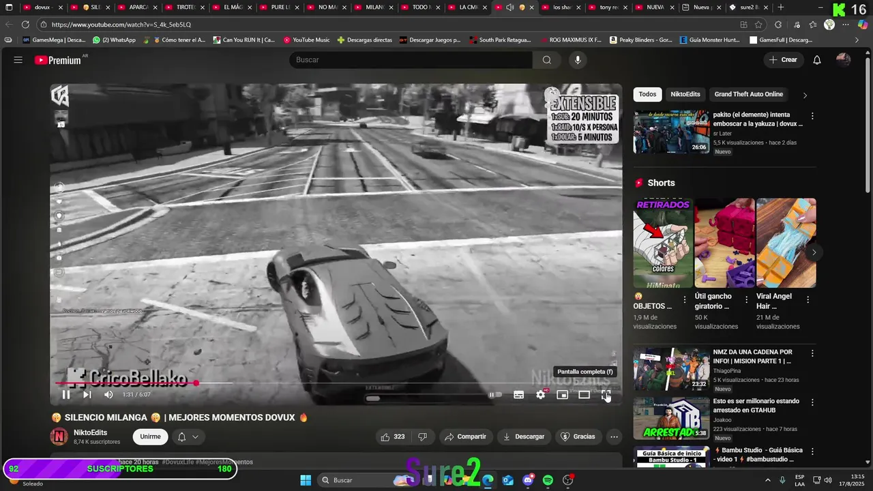Screen dimensions: 873x491
Task: Add page to favorites star
Action: (x=758, y=25)
